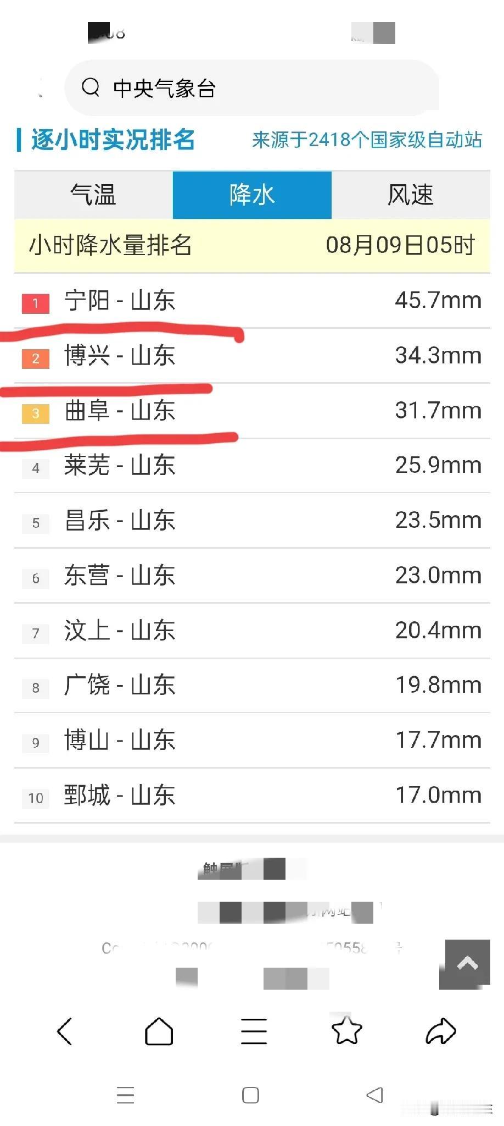Open the 博兴 - 山东 ranking row
This screenshot has width=504, height=1126.
tap(252, 356)
